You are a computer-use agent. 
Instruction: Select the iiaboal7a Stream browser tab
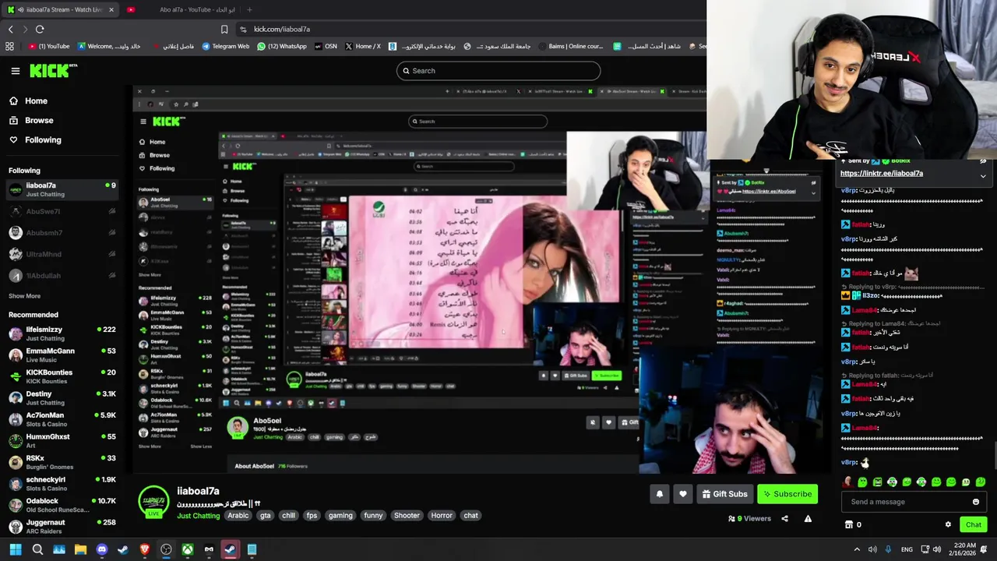click(60, 9)
